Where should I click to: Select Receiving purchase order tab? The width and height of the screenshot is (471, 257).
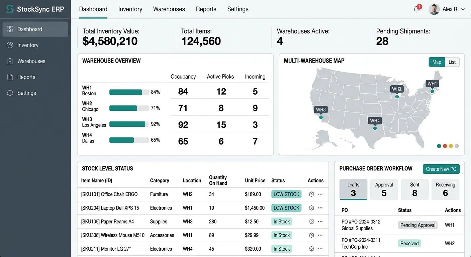(446, 189)
